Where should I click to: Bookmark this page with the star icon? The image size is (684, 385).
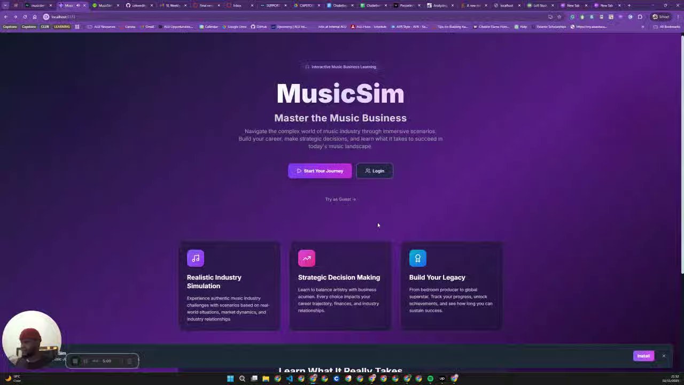(x=559, y=17)
